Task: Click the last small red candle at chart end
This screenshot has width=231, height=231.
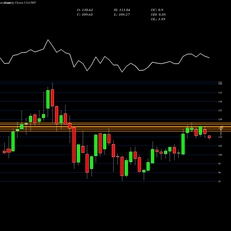Action: (209, 137)
